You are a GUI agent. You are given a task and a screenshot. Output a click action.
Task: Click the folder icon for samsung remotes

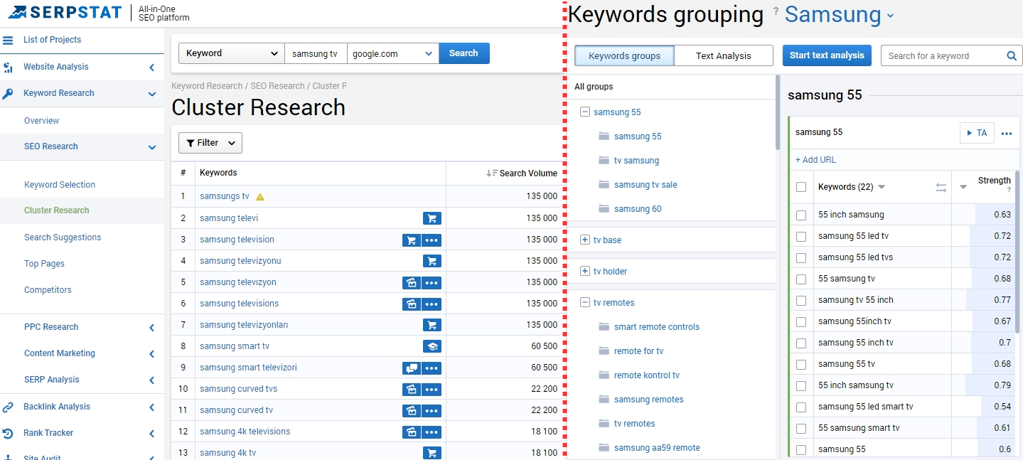[604, 400]
